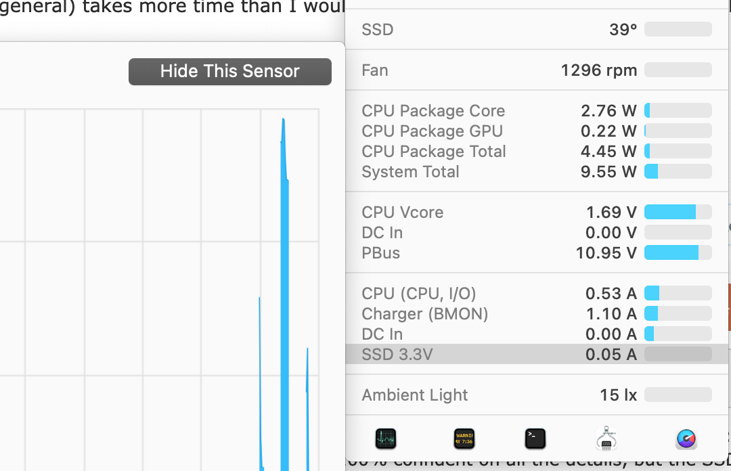This screenshot has height=471, width=731.
Task: Open the Terminal app icon
Action: [535, 439]
